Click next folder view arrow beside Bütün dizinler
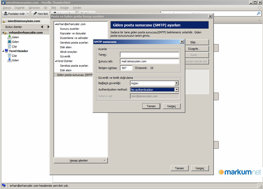 point(48,27)
